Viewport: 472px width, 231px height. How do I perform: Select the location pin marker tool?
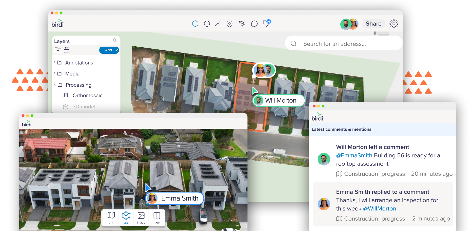229,24
